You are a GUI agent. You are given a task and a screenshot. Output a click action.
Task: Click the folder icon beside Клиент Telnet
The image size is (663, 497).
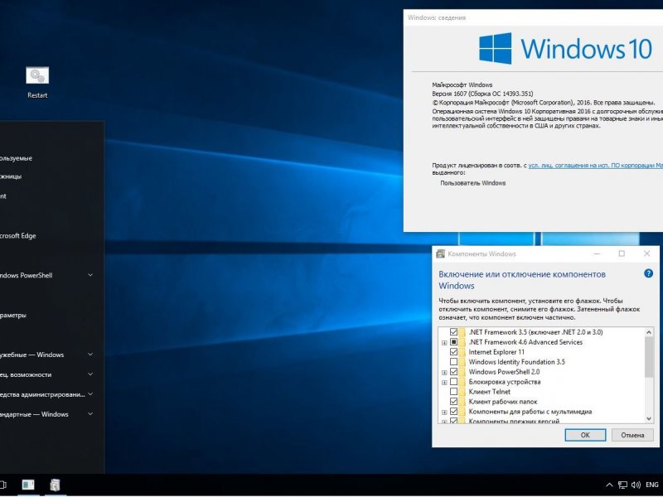pos(462,392)
